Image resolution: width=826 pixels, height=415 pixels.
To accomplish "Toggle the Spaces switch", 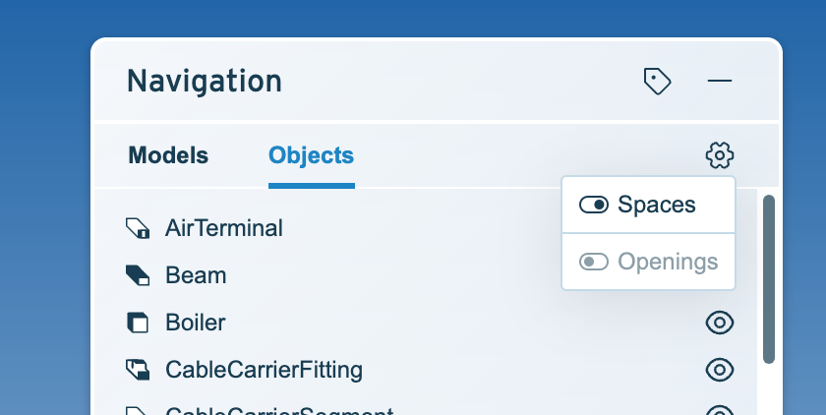I will point(594,206).
